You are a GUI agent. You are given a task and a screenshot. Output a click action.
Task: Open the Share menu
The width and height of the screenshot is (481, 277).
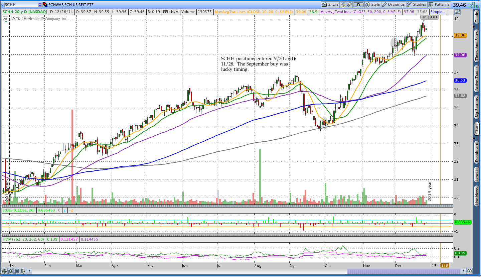[x=330, y=5]
